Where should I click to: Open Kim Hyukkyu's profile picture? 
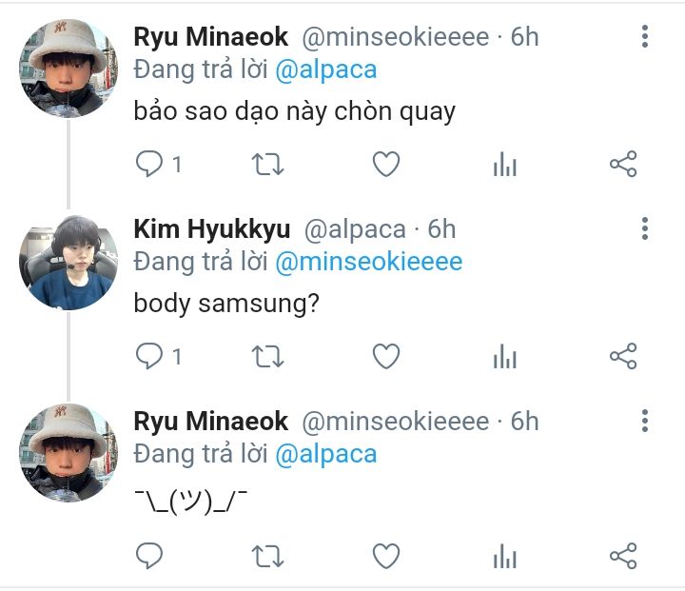(68, 263)
